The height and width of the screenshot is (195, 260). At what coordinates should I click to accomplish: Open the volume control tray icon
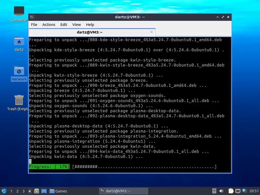221,191
